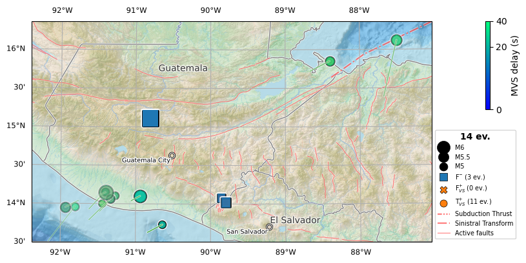Click the "Guatemala City" label text

pos(146,160)
